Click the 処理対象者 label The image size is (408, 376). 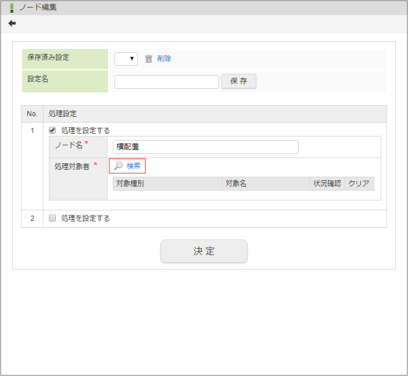tap(72, 166)
